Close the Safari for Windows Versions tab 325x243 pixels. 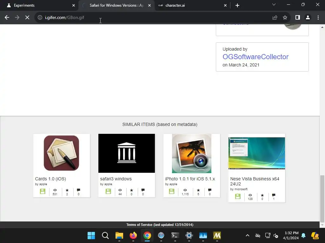pyautogui.click(x=149, y=5)
